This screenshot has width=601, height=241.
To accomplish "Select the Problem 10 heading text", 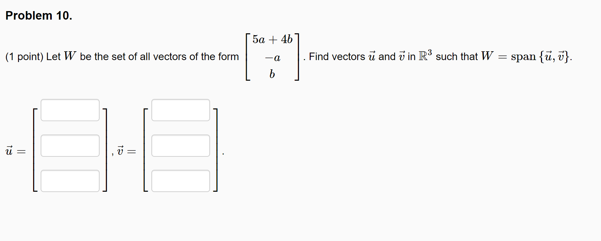I will point(38,15).
